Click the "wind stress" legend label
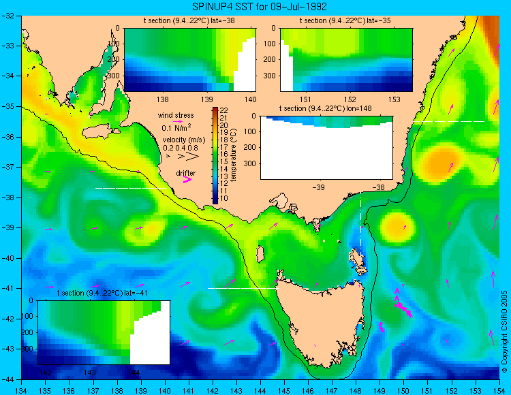This screenshot has width=511, height=395. point(176,115)
